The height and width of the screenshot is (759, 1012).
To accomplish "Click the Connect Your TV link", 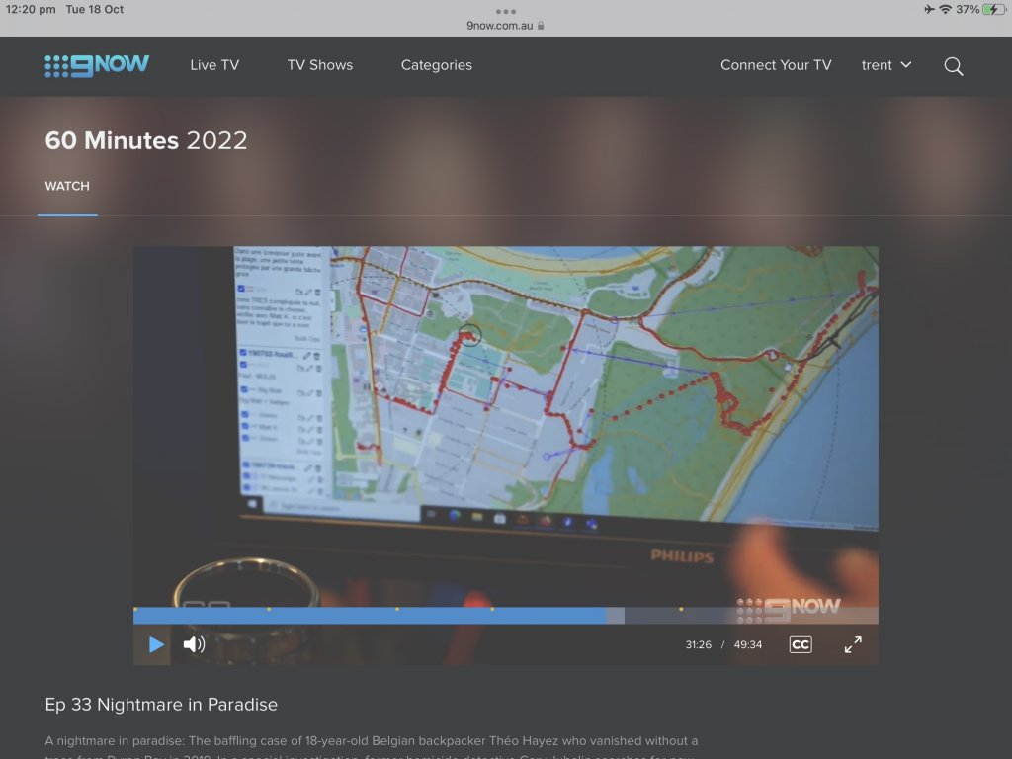I will (776, 65).
